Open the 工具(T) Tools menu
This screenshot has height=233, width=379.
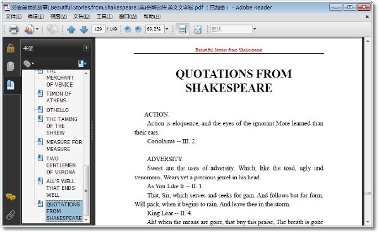pyautogui.click(x=104, y=16)
